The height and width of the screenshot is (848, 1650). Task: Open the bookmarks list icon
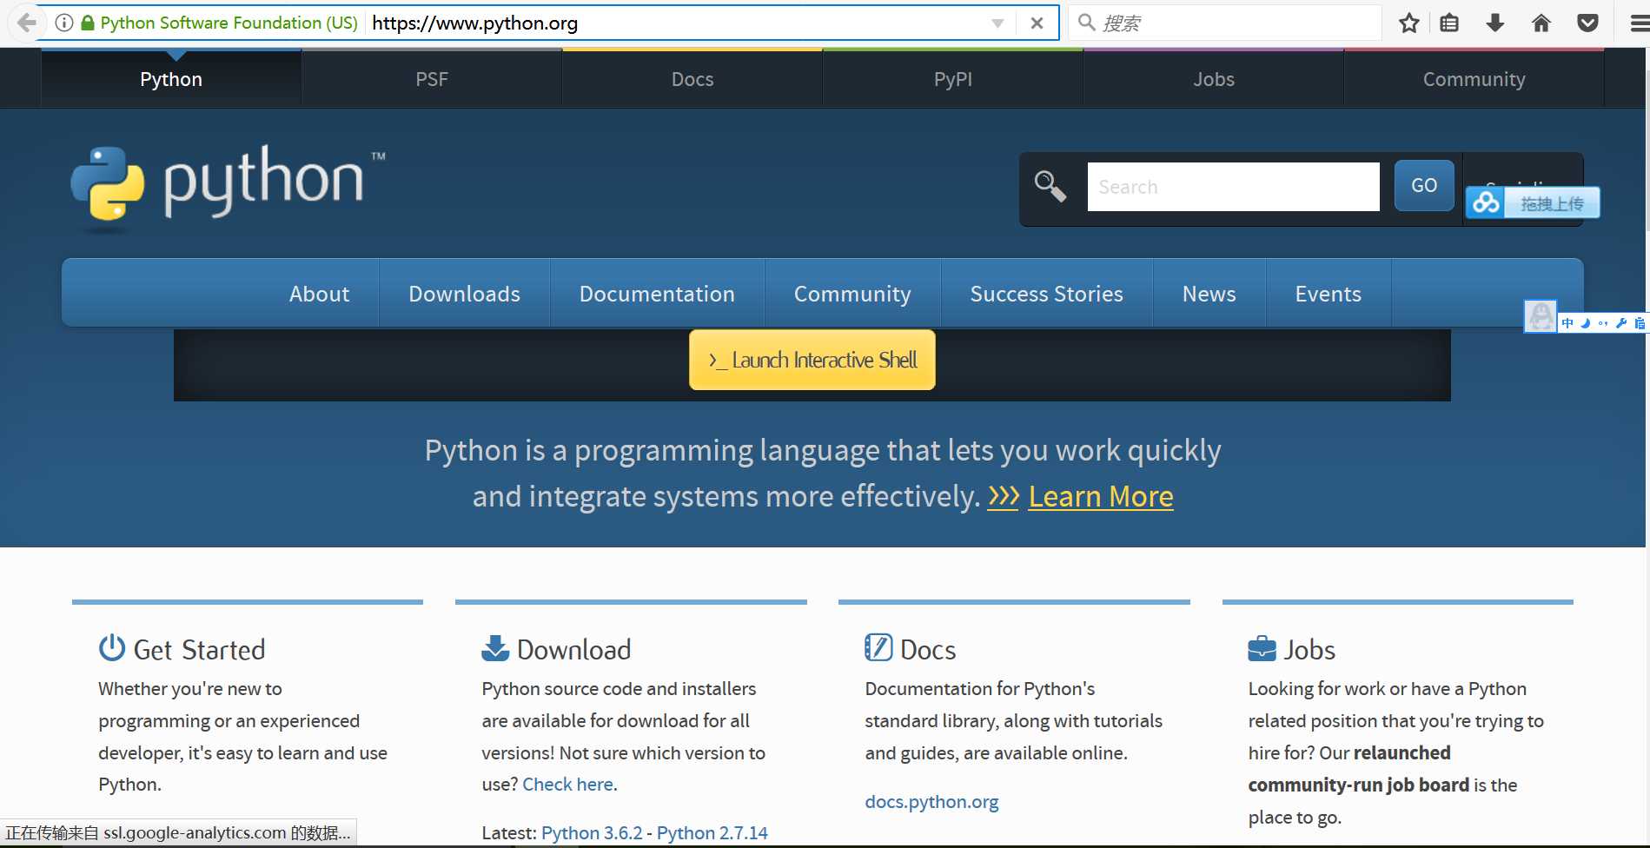click(x=1449, y=23)
